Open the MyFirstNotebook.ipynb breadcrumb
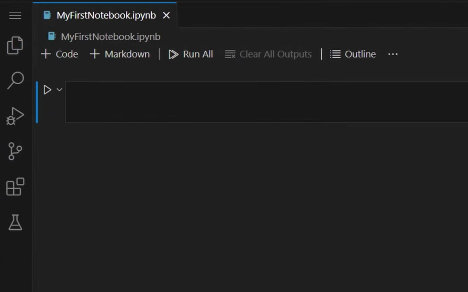This screenshot has width=468, height=292. coord(111,36)
